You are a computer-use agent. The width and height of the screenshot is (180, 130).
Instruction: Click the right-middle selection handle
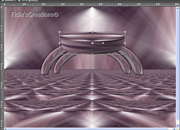(125, 43)
